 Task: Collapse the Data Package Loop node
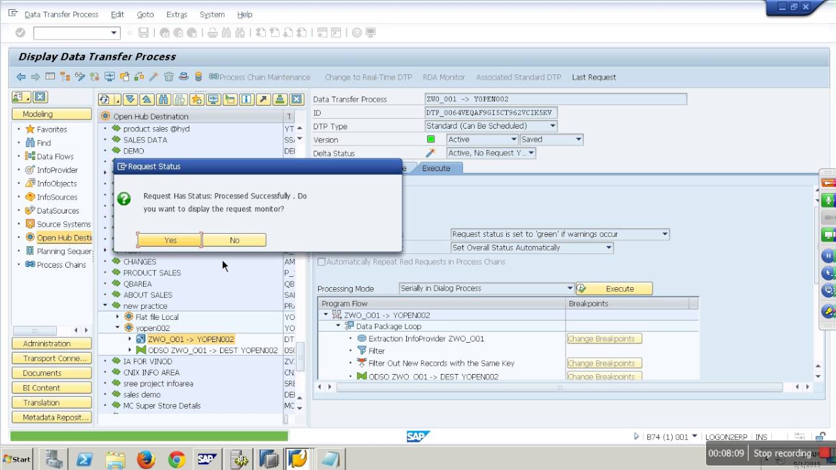[338, 326]
